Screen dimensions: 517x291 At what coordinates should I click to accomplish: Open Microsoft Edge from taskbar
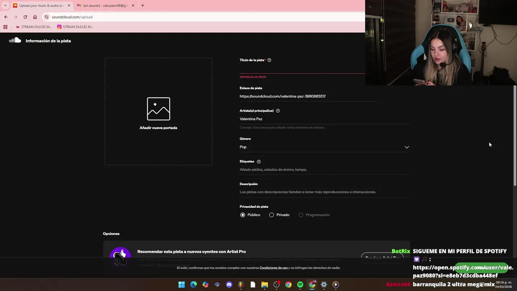pos(193,285)
